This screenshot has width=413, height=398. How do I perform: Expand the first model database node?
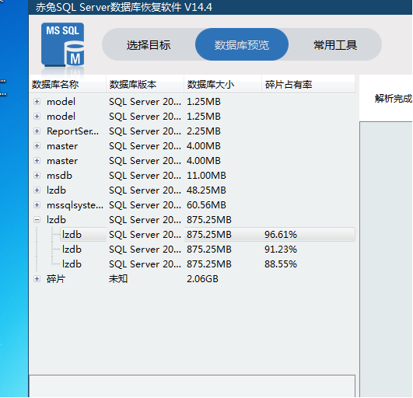[37, 102]
